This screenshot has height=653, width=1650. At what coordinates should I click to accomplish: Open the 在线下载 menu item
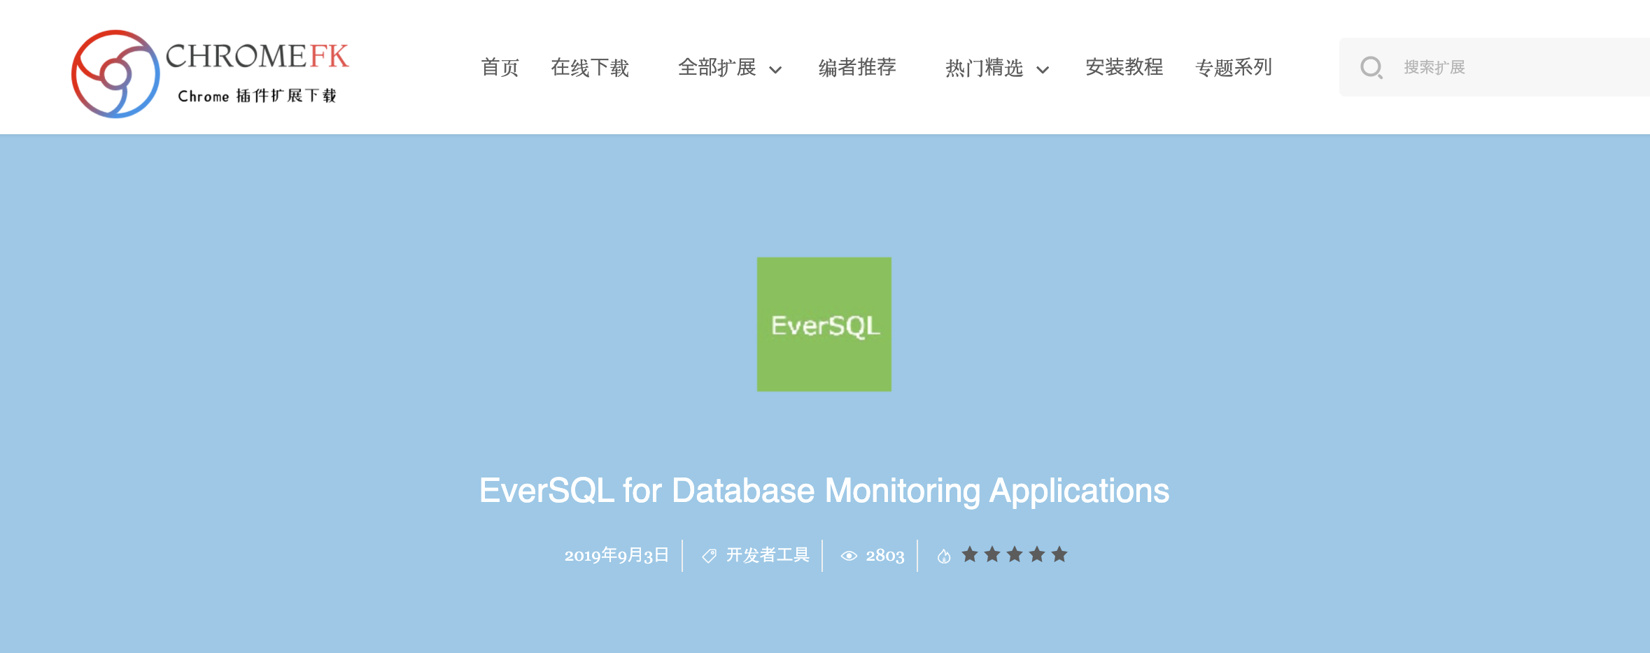click(x=590, y=68)
